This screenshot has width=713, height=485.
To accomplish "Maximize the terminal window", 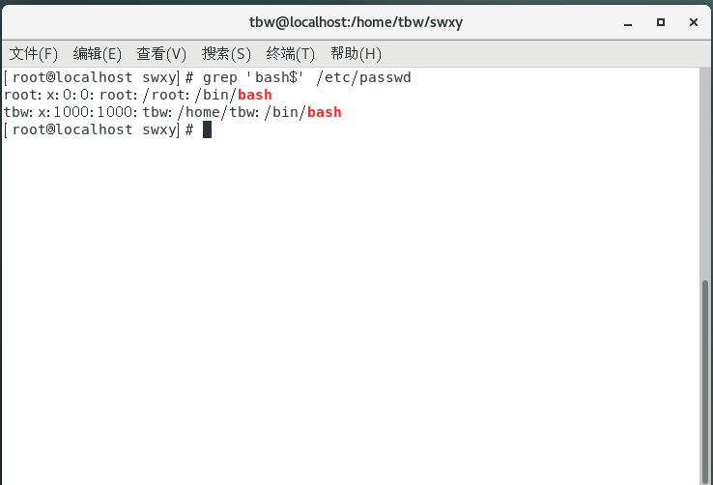I will click(661, 22).
